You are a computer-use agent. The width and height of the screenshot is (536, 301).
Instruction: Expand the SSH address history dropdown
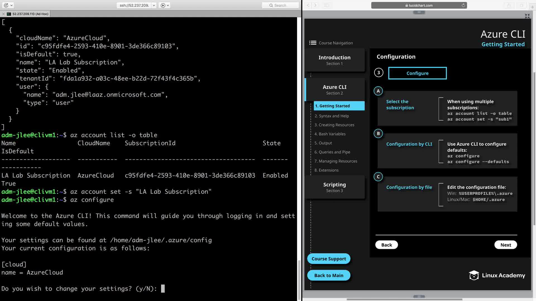click(x=154, y=5)
